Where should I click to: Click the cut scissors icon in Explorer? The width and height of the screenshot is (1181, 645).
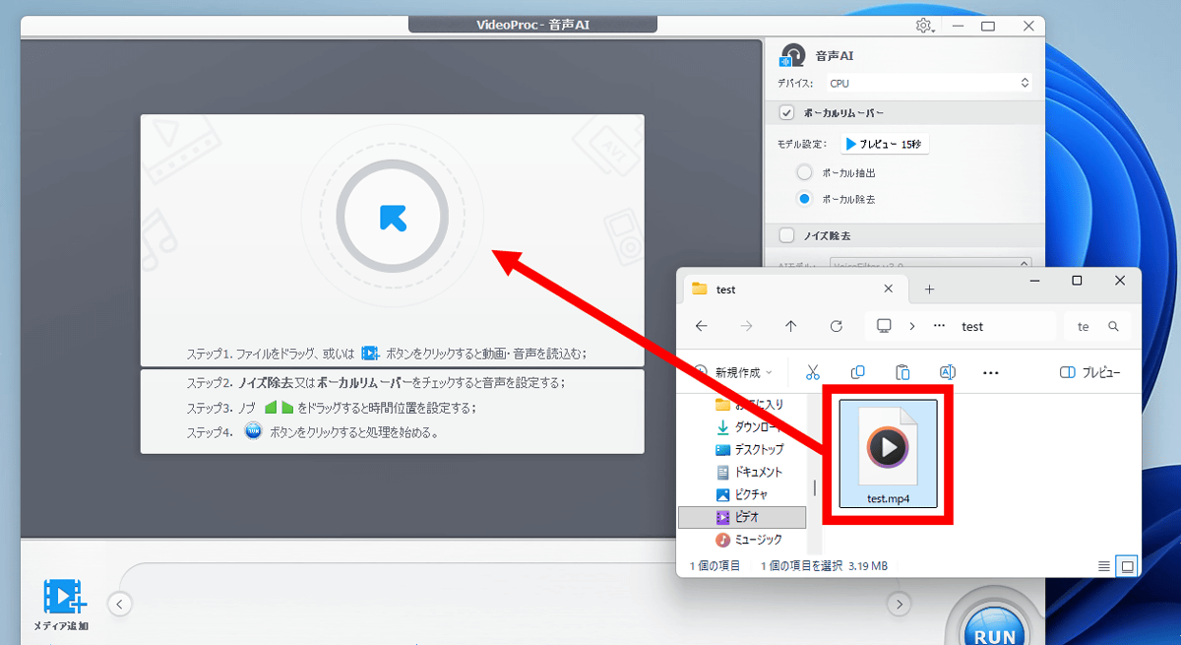pyautogui.click(x=812, y=372)
